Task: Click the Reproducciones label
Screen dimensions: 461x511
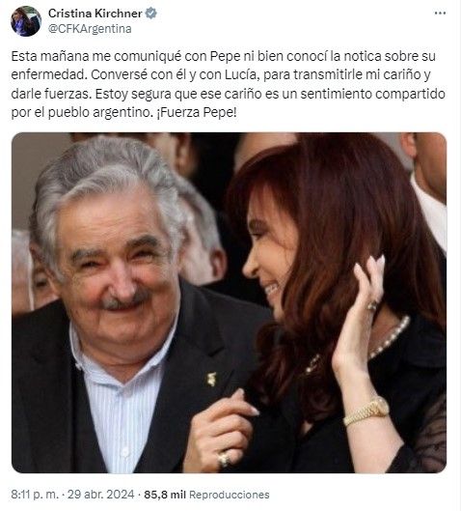Action: 229,495
